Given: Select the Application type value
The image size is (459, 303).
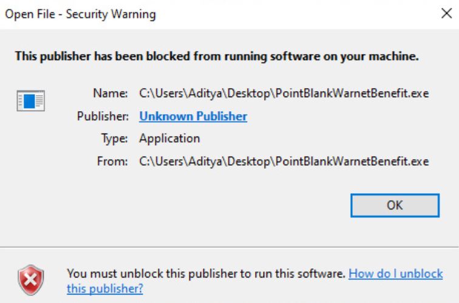Looking at the screenshot, I should coord(169,138).
